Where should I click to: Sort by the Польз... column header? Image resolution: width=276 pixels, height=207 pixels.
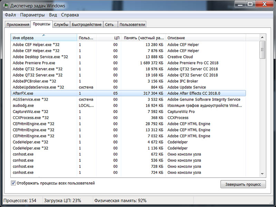[x=87, y=38]
